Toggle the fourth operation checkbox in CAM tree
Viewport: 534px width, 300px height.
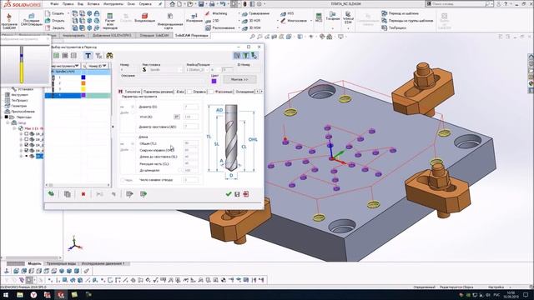point(27,150)
